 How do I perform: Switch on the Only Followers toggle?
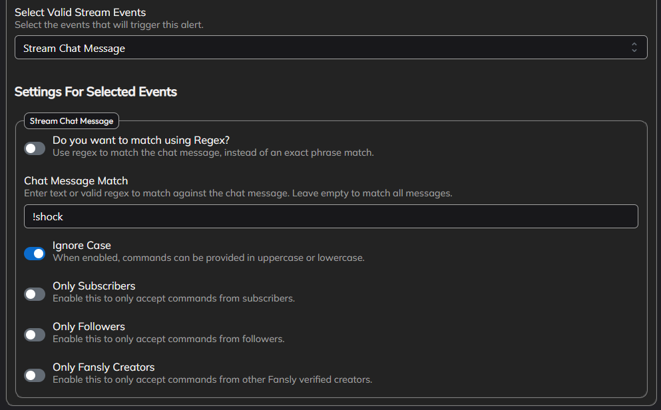click(x=35, y=335)
